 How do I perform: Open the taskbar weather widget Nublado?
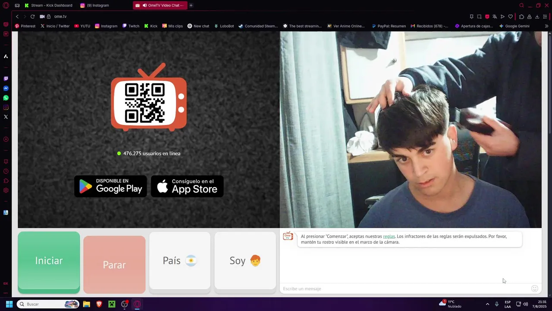tap(450, 304)
